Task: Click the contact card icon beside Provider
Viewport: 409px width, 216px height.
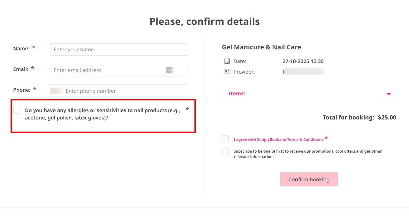Action: [x=228, y=72]
